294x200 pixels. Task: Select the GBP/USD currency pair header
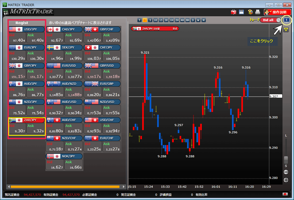pos(102,66)
